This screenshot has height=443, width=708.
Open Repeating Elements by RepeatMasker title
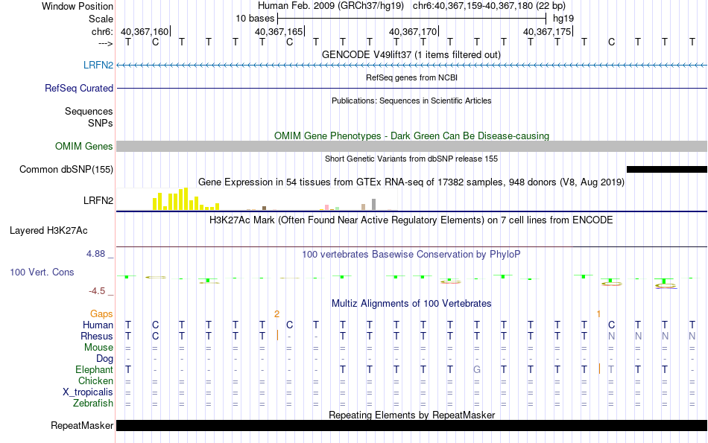click(411, 415)
